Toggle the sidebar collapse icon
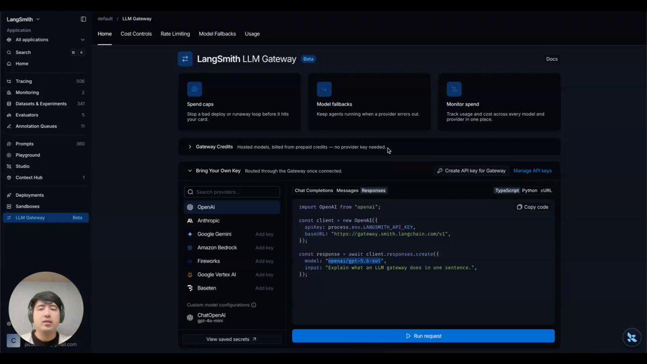The image size is (647, 364). [84, 19]
